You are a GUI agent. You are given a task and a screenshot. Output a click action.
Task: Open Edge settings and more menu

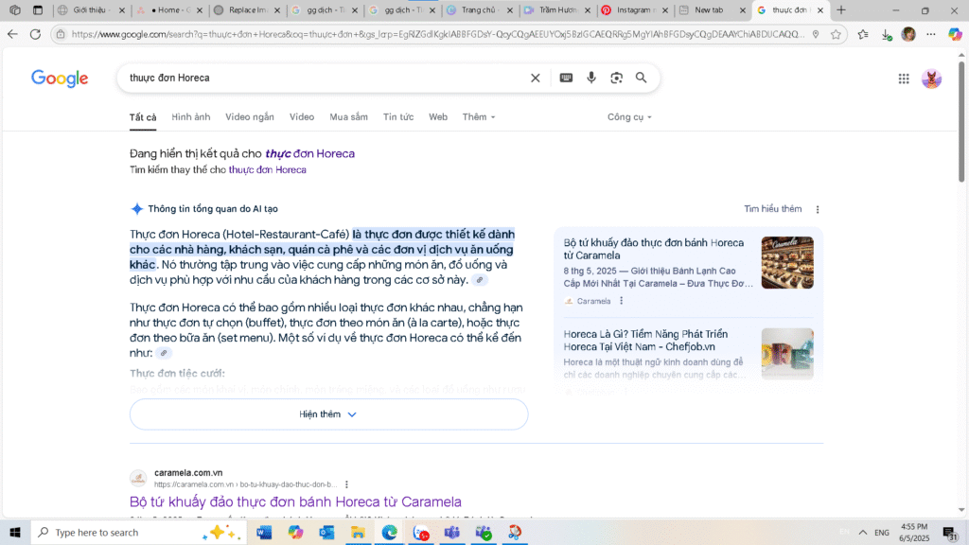[x=931, y=35]
